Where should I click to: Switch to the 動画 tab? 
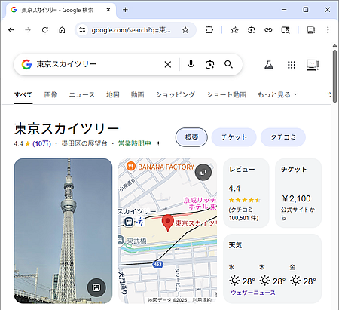pos(137,94)
